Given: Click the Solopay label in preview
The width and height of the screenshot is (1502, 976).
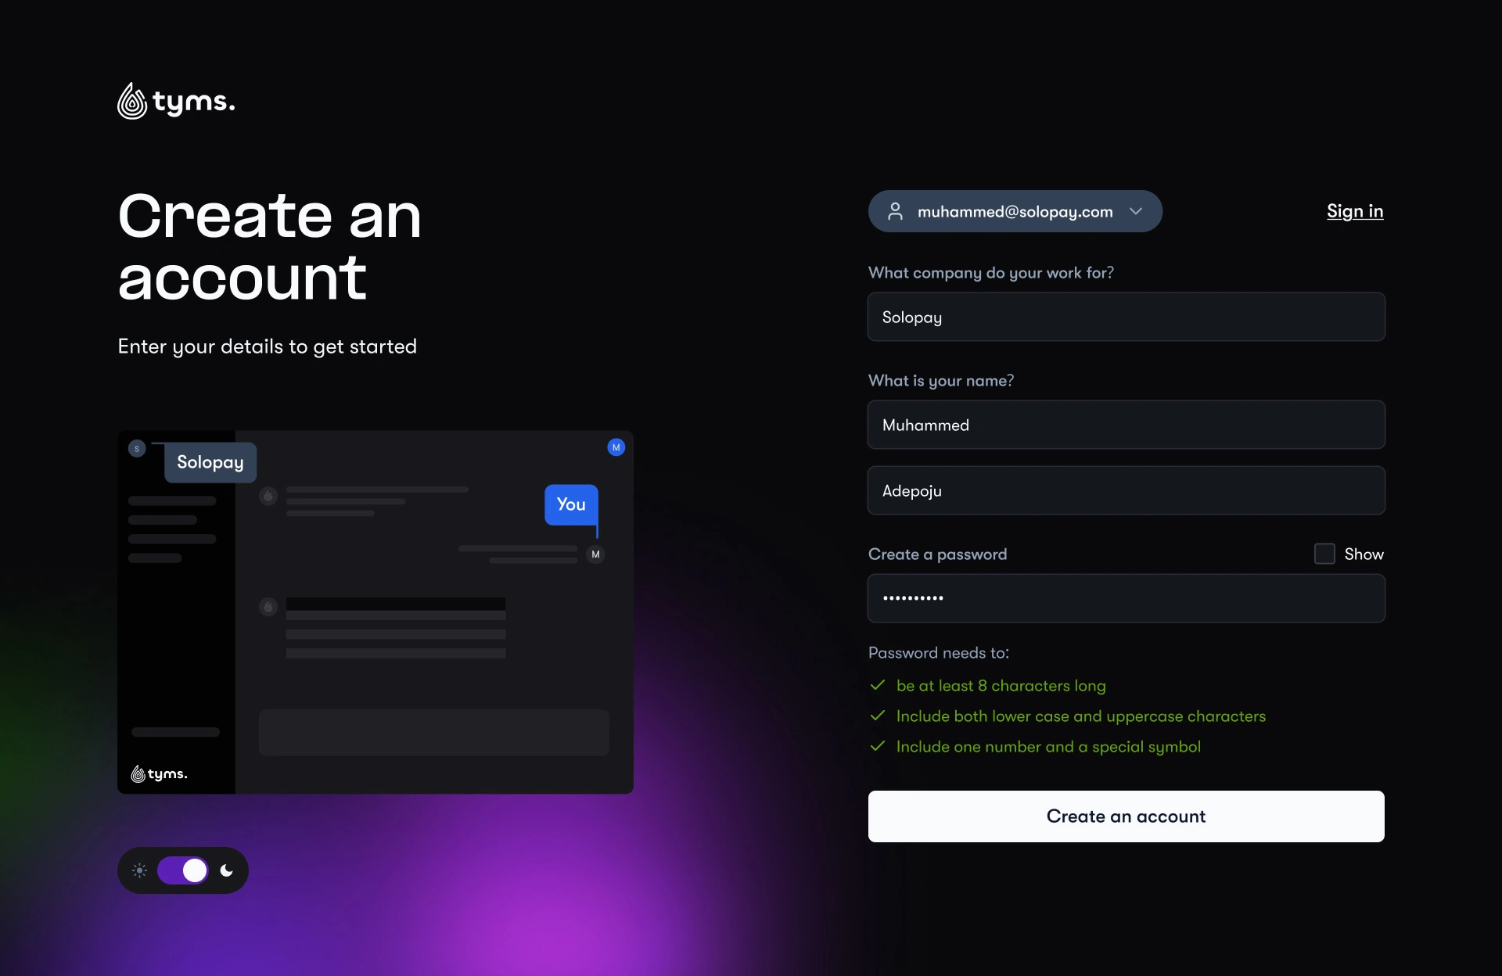Looking at the screenshot, I should [x=210, y=462].
